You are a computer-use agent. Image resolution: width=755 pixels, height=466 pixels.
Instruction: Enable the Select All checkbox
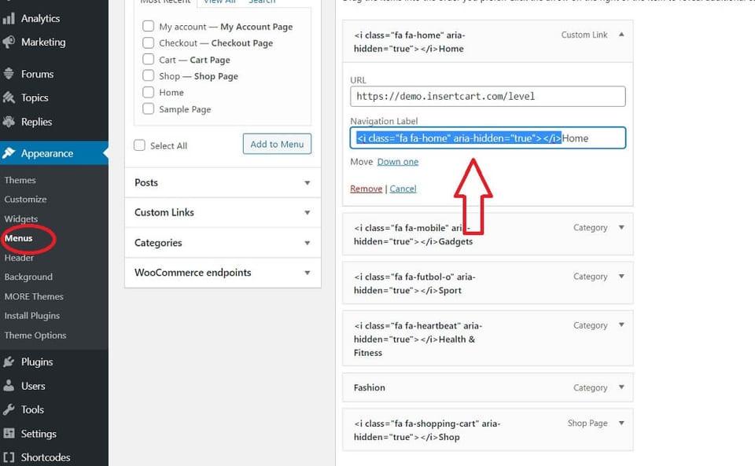[x=139, y=145]
